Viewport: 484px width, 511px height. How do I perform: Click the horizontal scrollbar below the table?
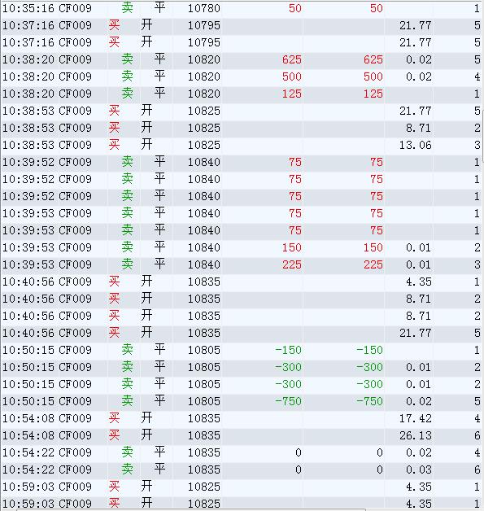[190, 509]
